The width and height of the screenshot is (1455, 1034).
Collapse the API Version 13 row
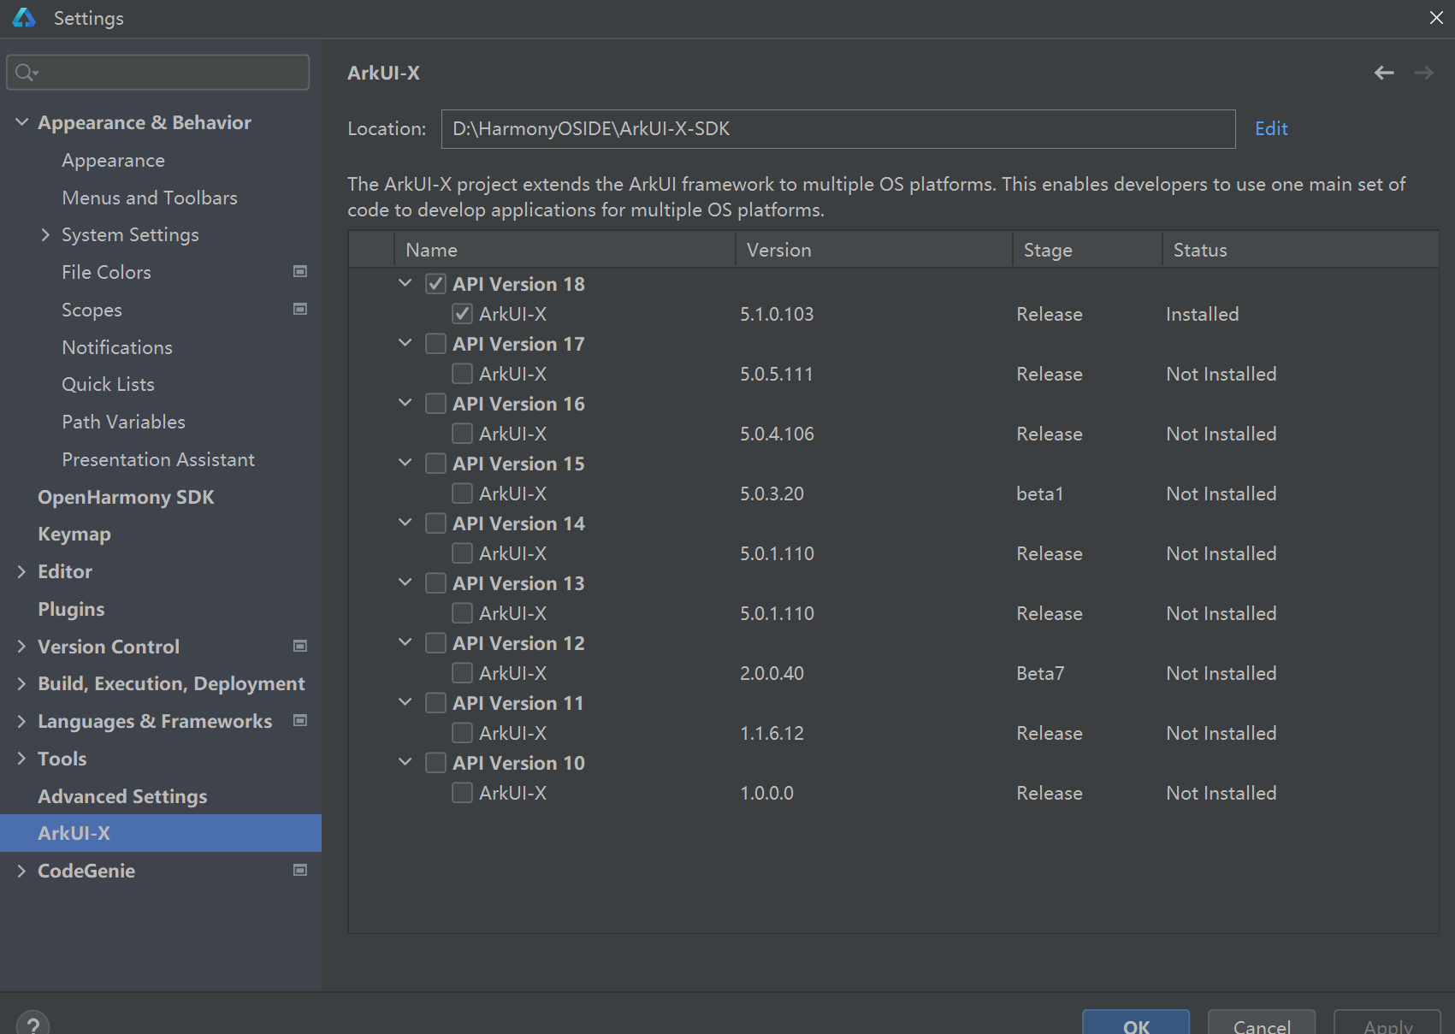pos(405,582)
